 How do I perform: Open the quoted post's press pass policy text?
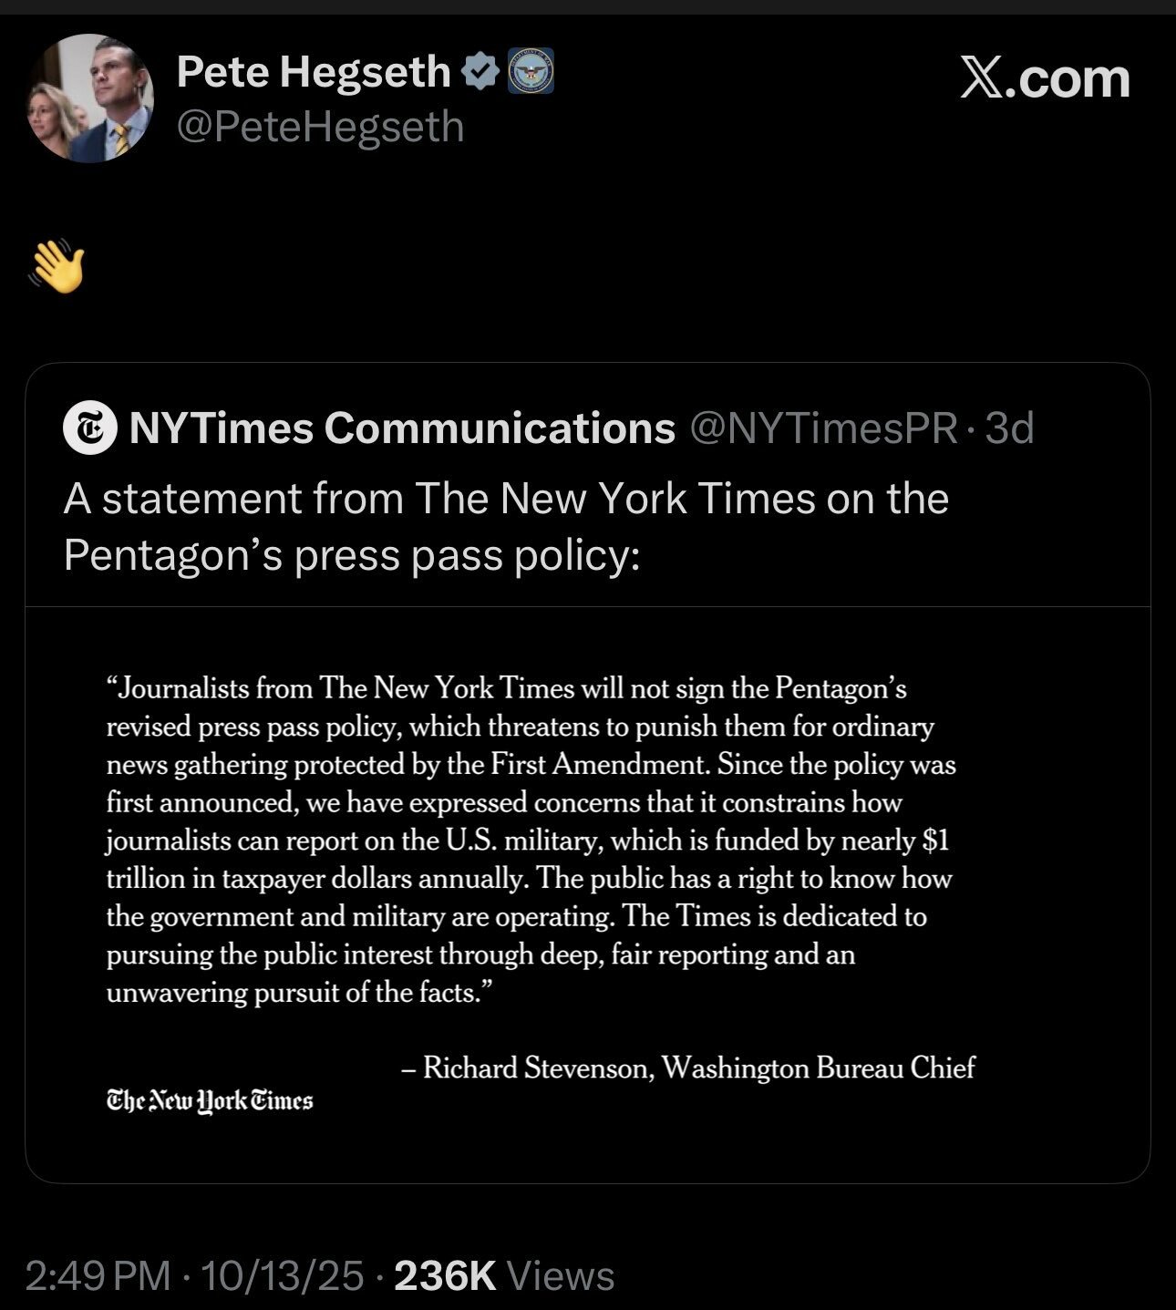pyautogui.click(x=506, y=527)
